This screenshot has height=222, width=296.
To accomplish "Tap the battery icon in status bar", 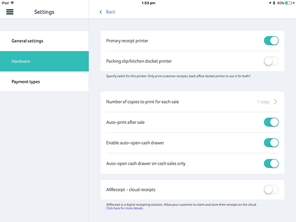I will coord(289,3).
